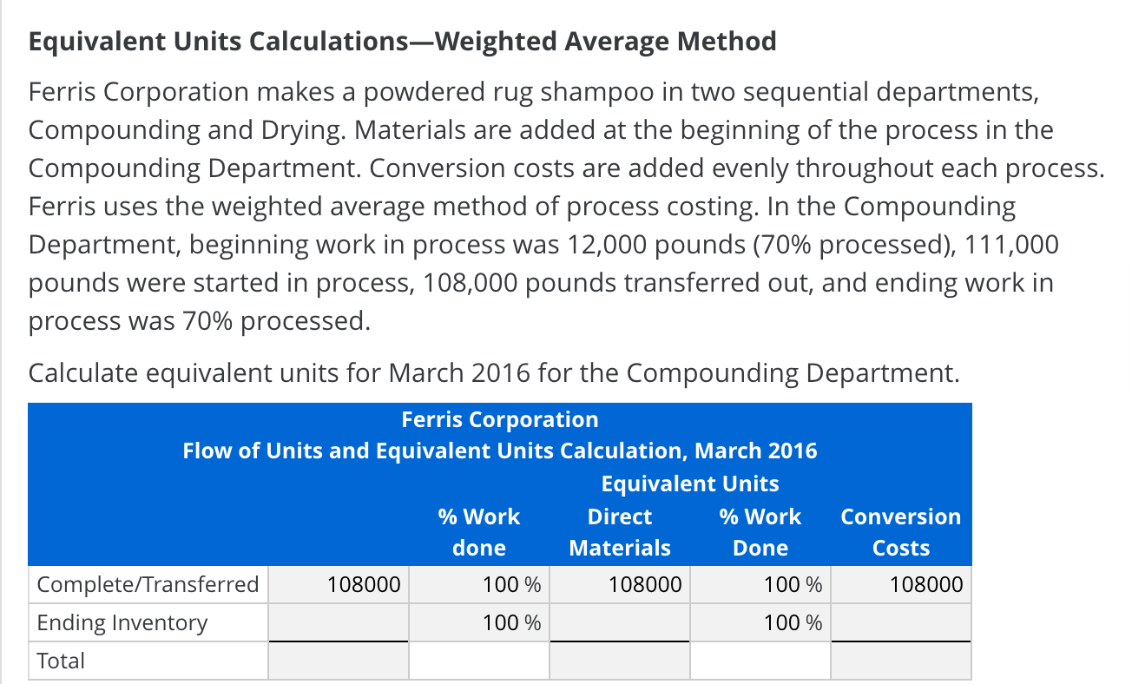Click the Ending Inventory units input field
This screenshot has height=684, width=1132.
coord(339,622)
